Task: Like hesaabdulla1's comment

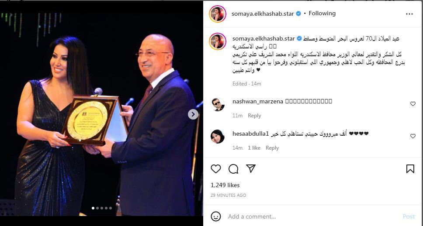Action: (413, 136)
